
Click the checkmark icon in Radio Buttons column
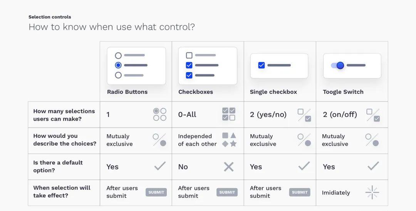click(x=160, y=166)
